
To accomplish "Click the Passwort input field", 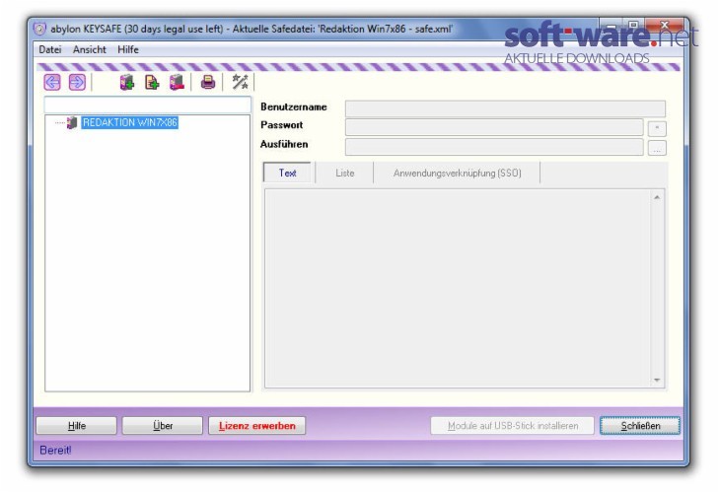I will pyautogui.click(x=494, y=127).
